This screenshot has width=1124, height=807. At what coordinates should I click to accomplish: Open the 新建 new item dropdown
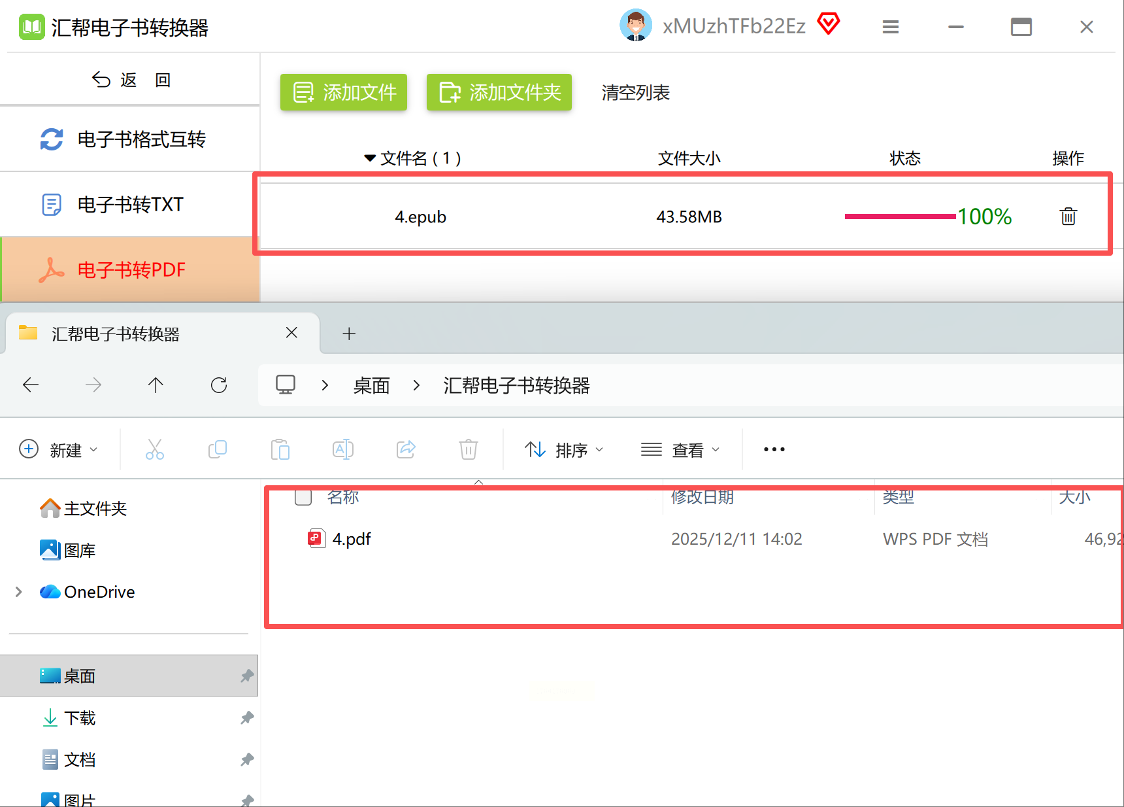tap(58, 450)
